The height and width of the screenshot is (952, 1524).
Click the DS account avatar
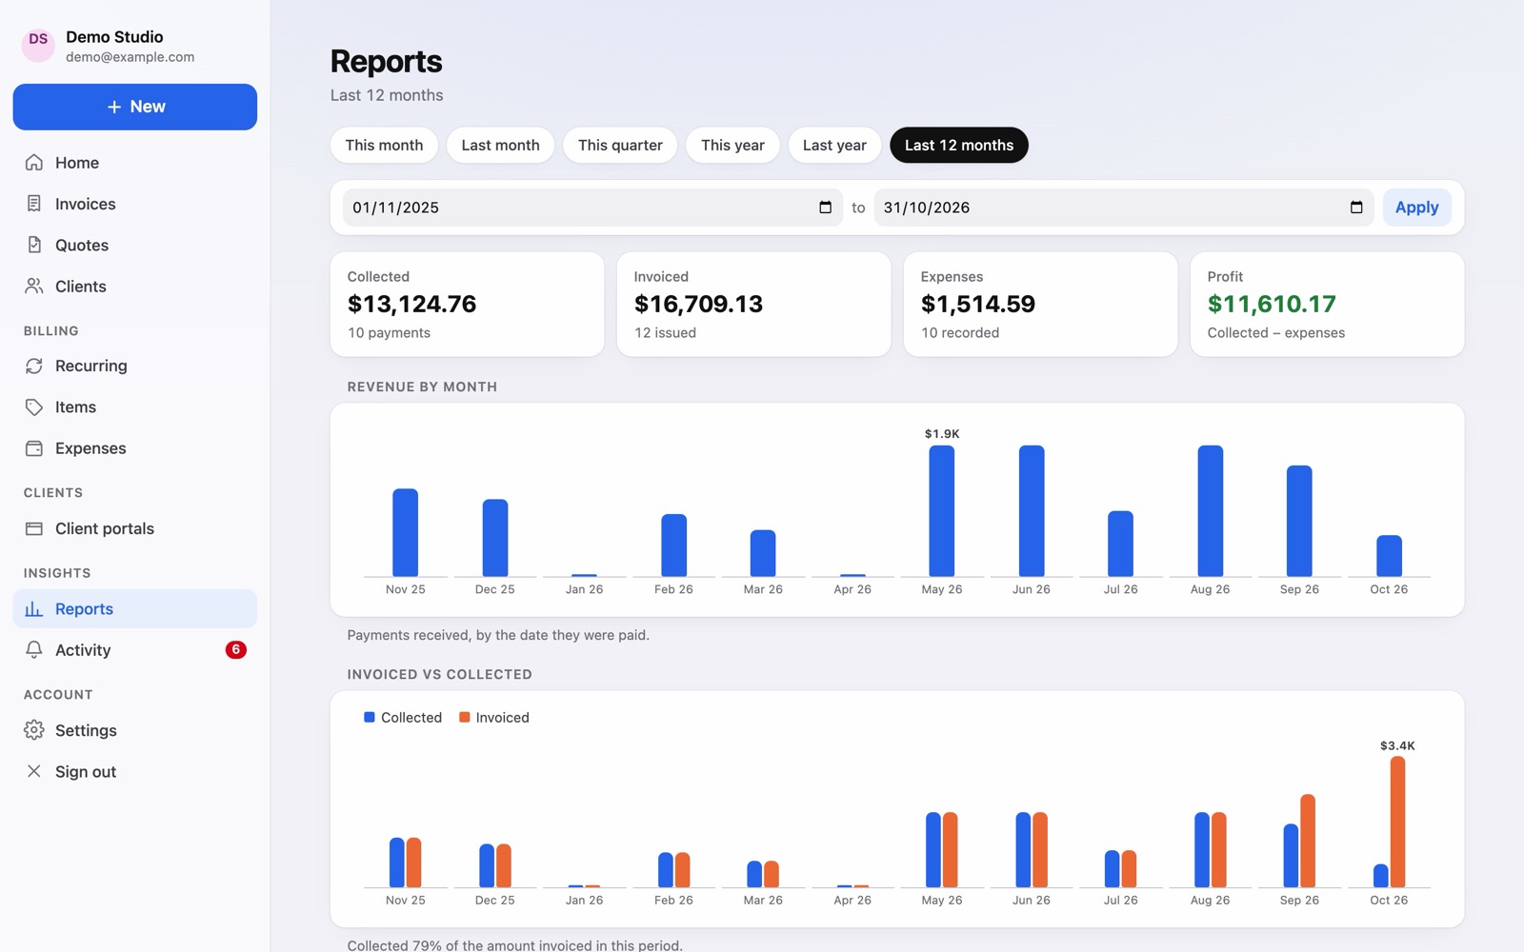tap(38, 44)
